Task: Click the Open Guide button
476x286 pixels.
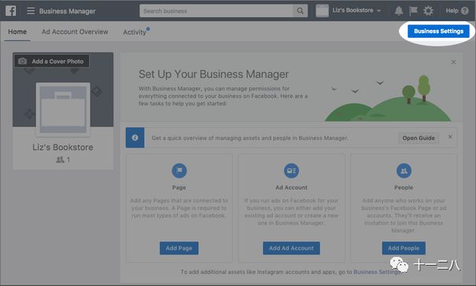Action: tap(419, 138)
